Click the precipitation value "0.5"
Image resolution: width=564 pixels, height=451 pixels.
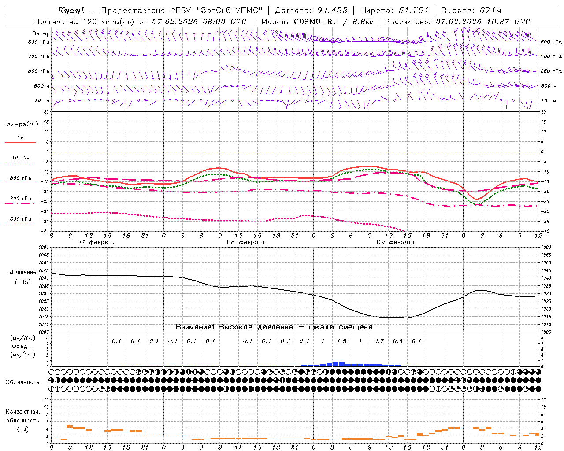coord(398,341)
